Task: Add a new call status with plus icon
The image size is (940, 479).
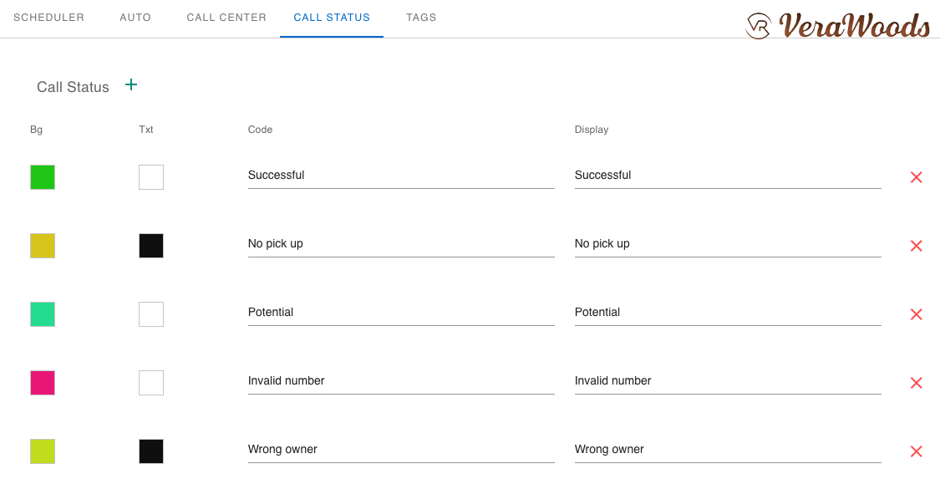Action: (x=131, y=84)
